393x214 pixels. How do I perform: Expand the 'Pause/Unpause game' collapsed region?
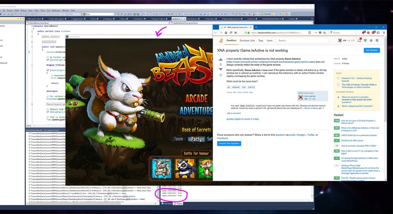[32, 104]
